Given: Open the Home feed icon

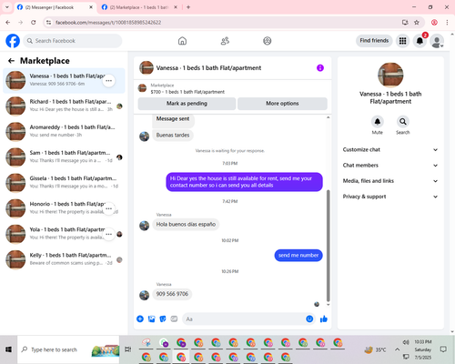Looking at the screenshot, I should pos(182,41).
